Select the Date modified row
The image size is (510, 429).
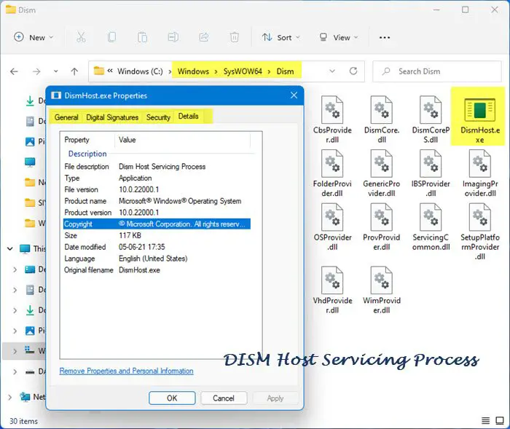157,247
